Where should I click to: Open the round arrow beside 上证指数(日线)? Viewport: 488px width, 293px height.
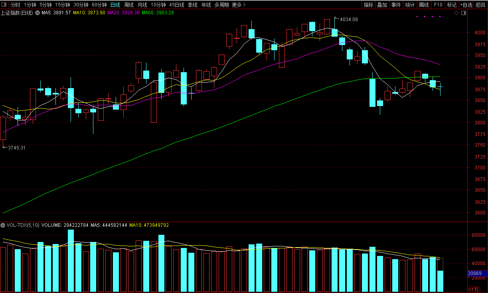tap(38, 13)
